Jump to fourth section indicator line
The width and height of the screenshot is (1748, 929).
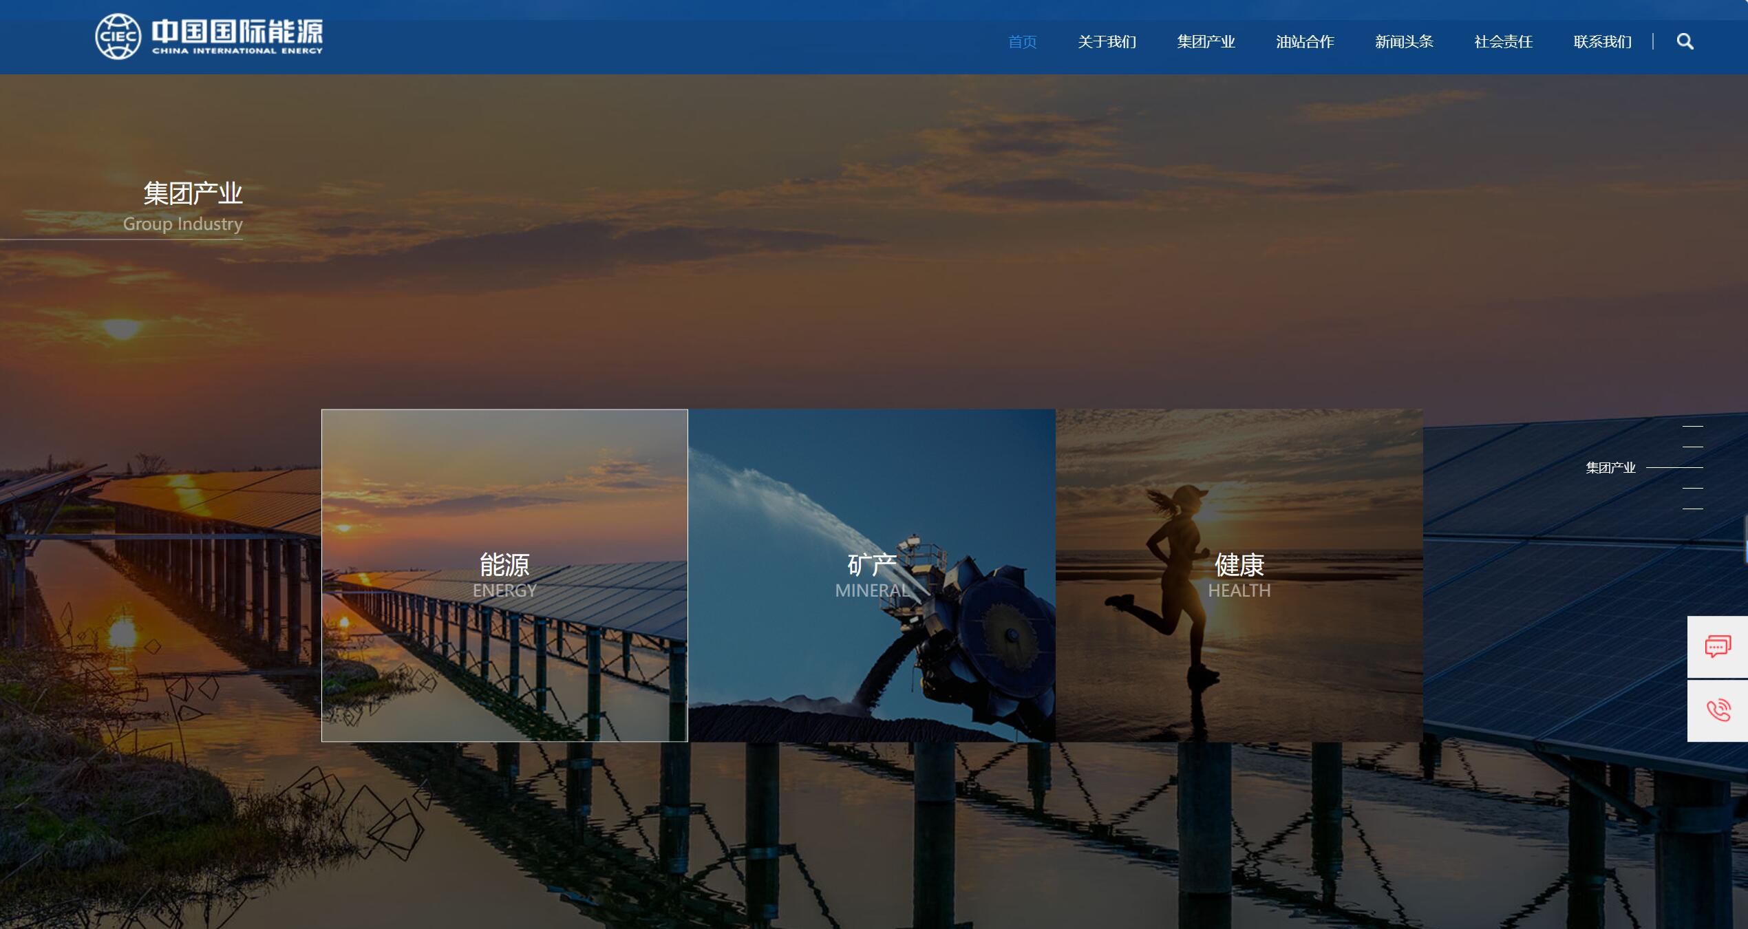point(1692,489)
